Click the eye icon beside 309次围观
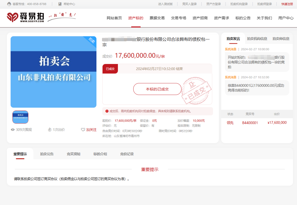 [13, 130]
